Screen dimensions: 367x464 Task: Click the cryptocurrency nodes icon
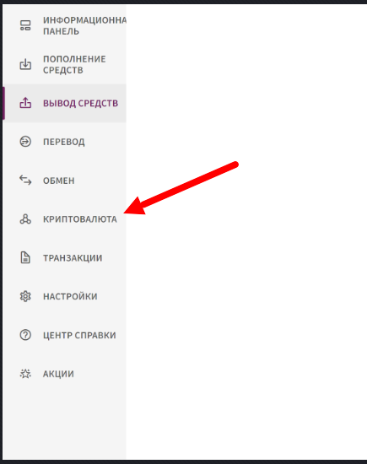coord(25,219)
